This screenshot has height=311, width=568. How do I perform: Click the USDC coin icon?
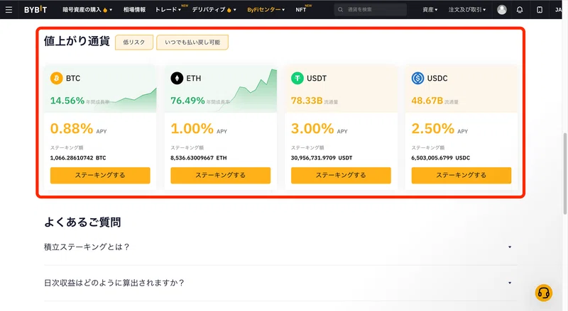click(x=417, y=78)
